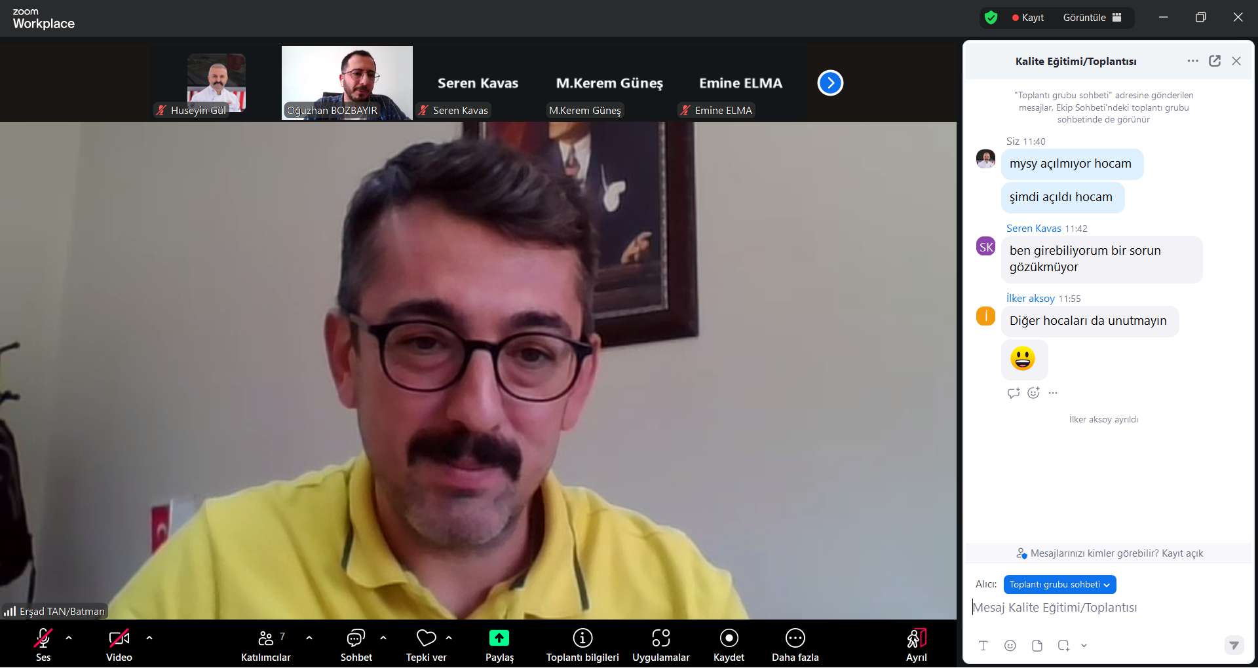
Task: Turn on camera with Video button
Action: 119,644
